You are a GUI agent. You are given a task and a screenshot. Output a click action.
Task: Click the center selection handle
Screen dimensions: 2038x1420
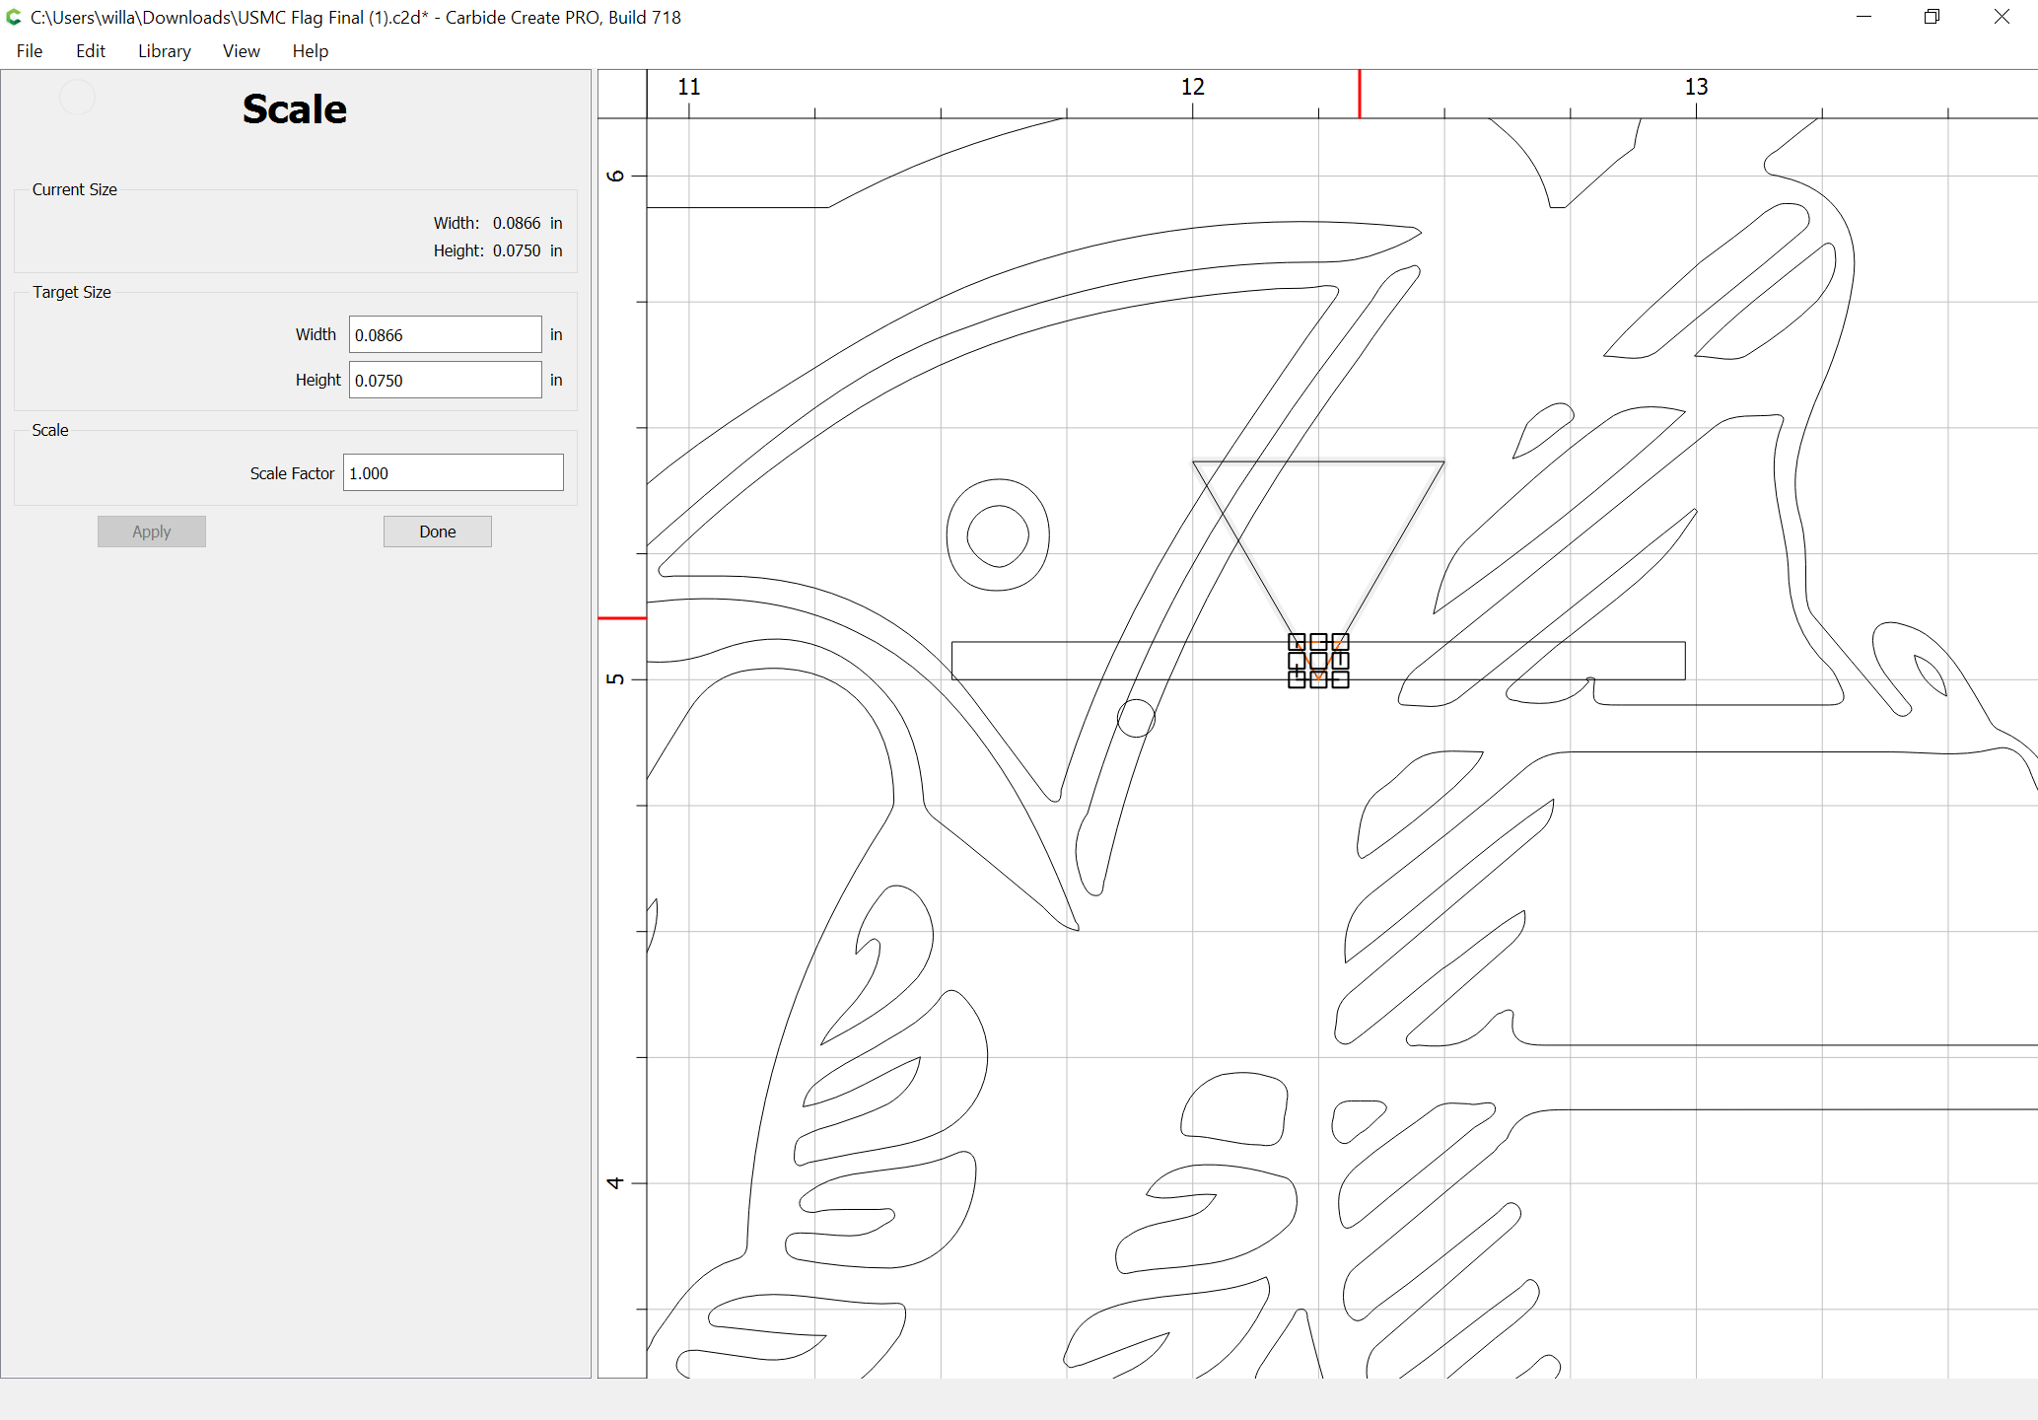point(1318,661)
